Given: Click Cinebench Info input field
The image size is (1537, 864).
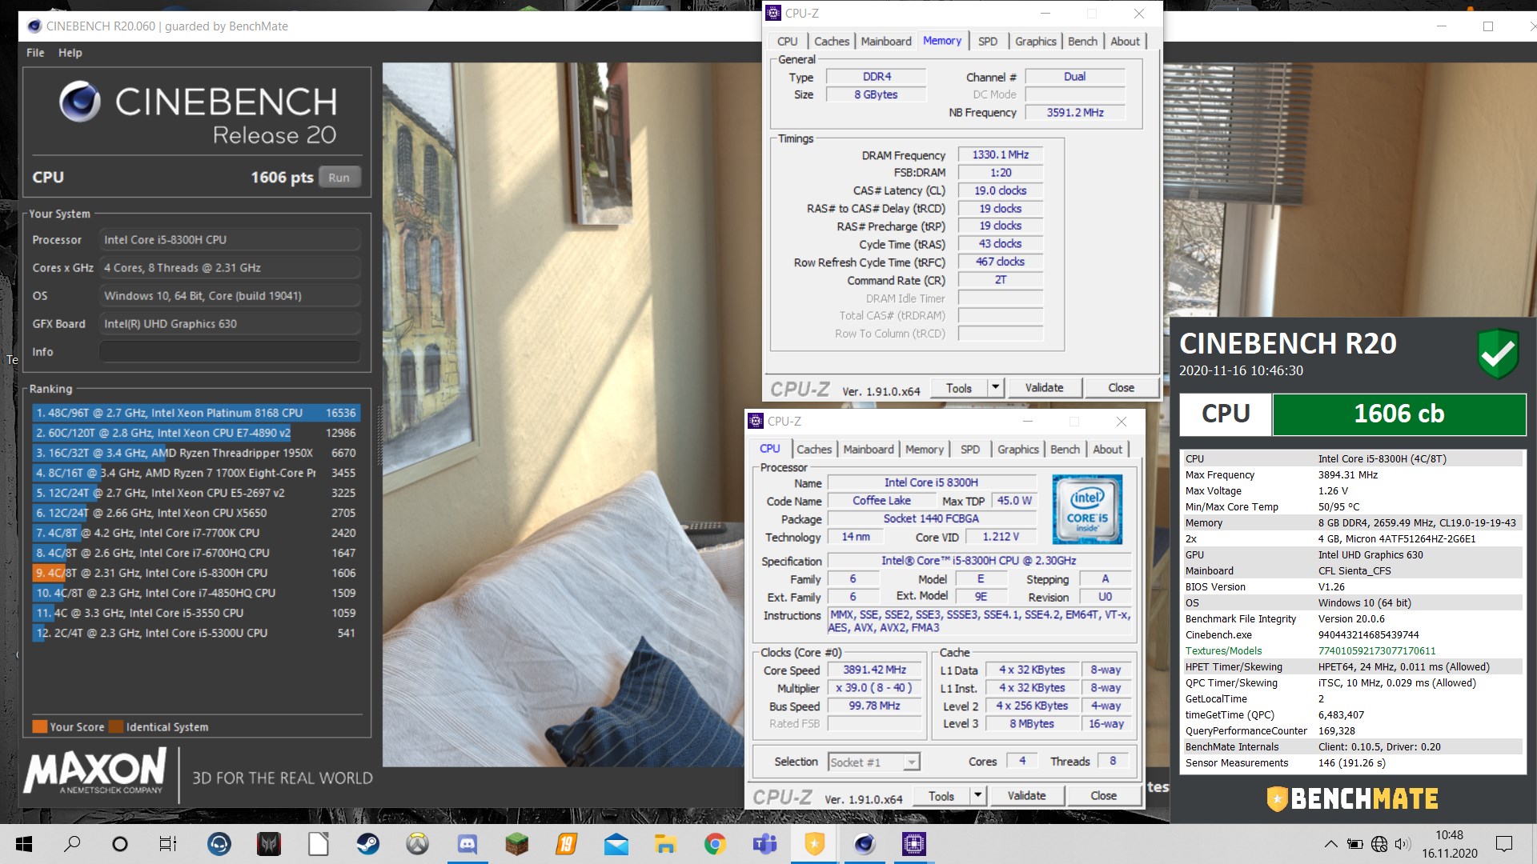Looking at the screenshot, I should coord(230,352).
